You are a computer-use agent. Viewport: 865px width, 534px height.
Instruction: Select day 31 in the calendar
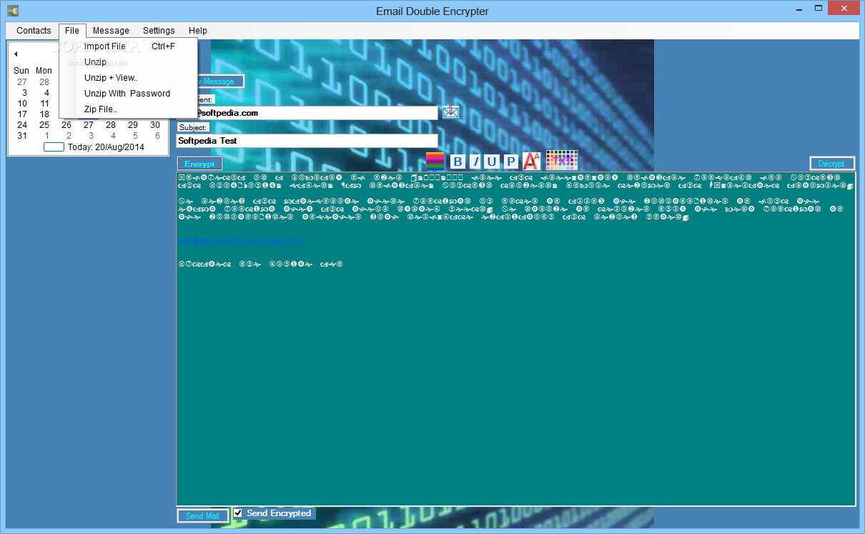22,136
